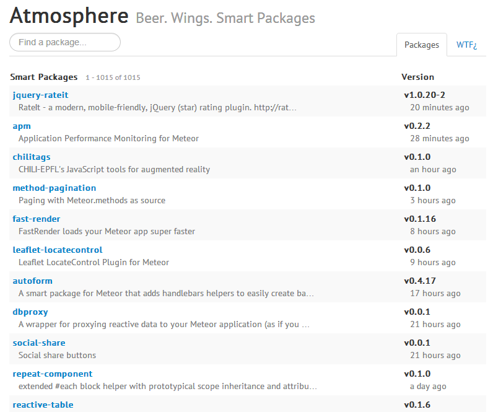Screen dimensions: 493x412
Task: Click the '28 minutes ago' timestamp
Action: [x=440, y=138]
